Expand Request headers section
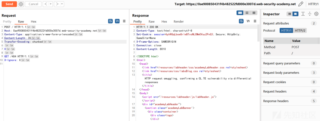 pos(291,91)
